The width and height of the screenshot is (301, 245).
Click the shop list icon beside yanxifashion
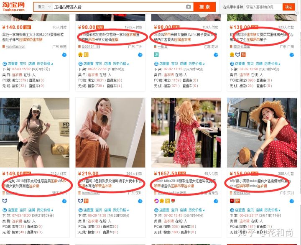coord(3,46)
